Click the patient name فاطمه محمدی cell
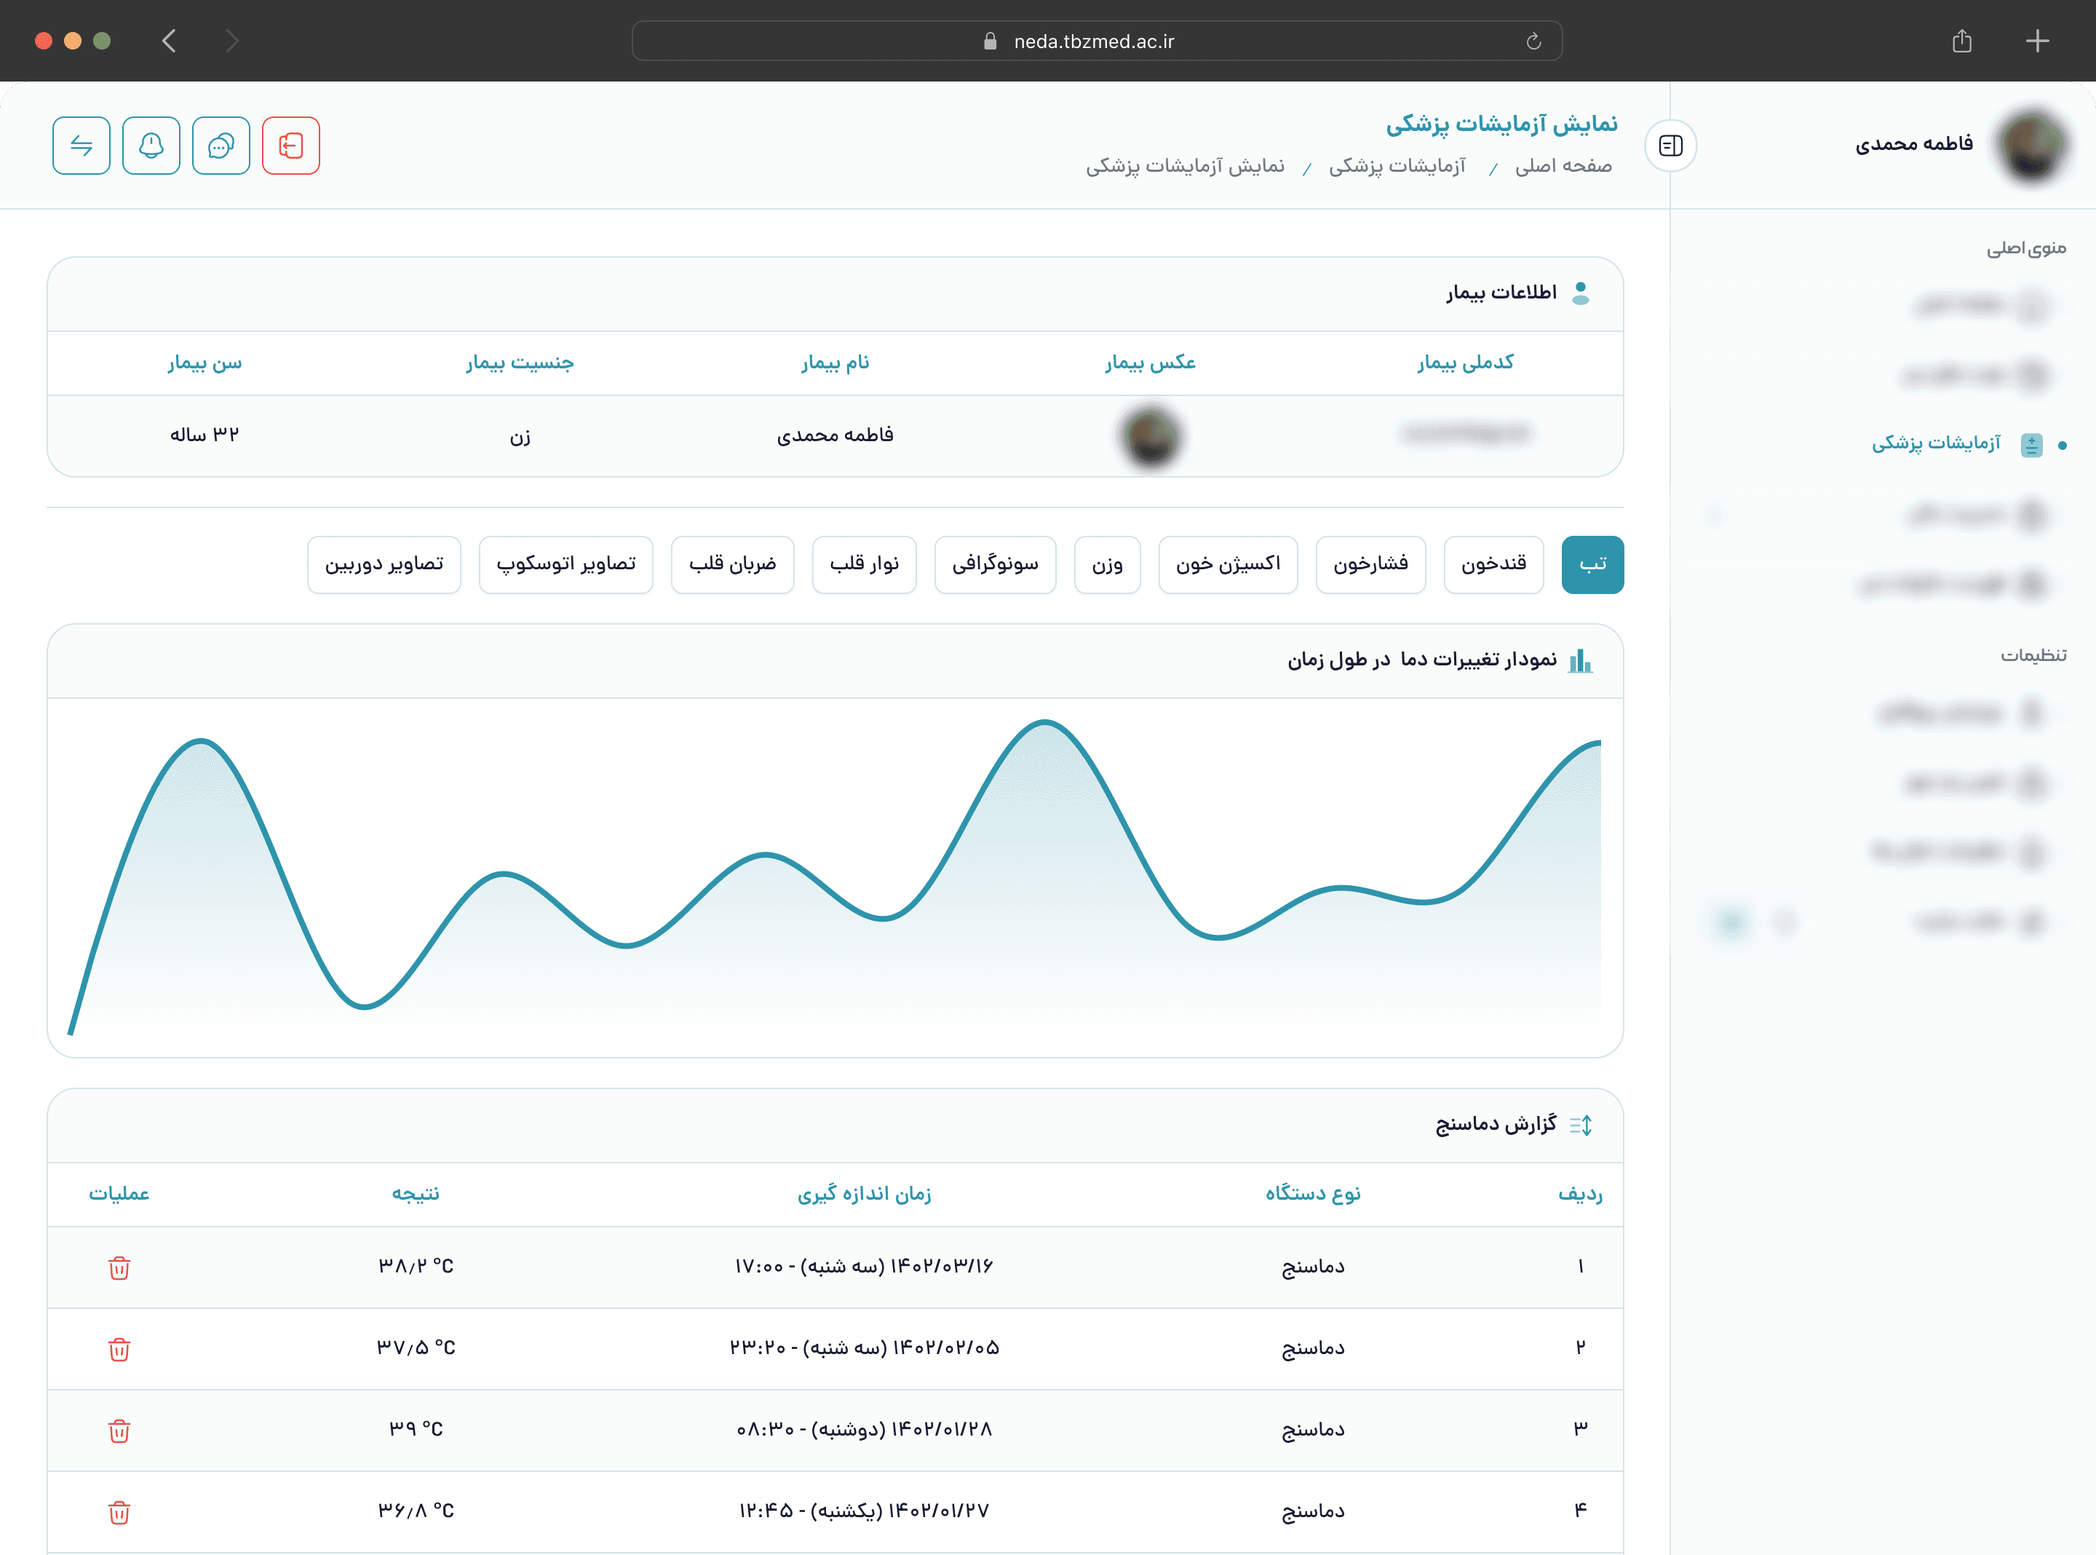Image resolution: width=2096 pixels, height=1555 pixels. 835,436
